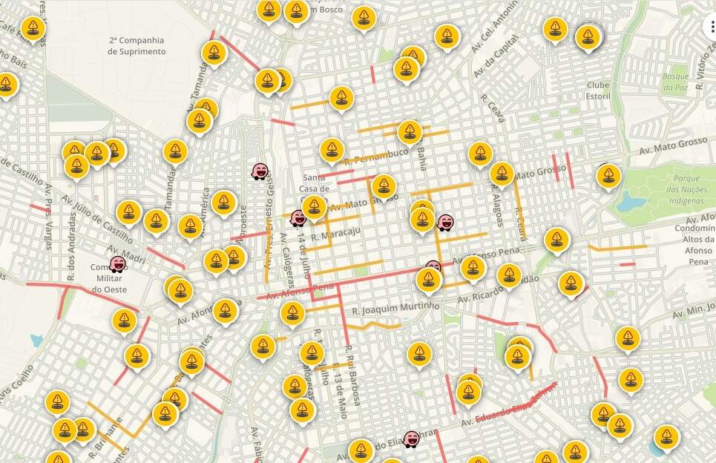This screenshot has width=716, height=463.
Task: Select the Wazer on Av. Eduardo Elias Zahran
Action: [412, 439]
